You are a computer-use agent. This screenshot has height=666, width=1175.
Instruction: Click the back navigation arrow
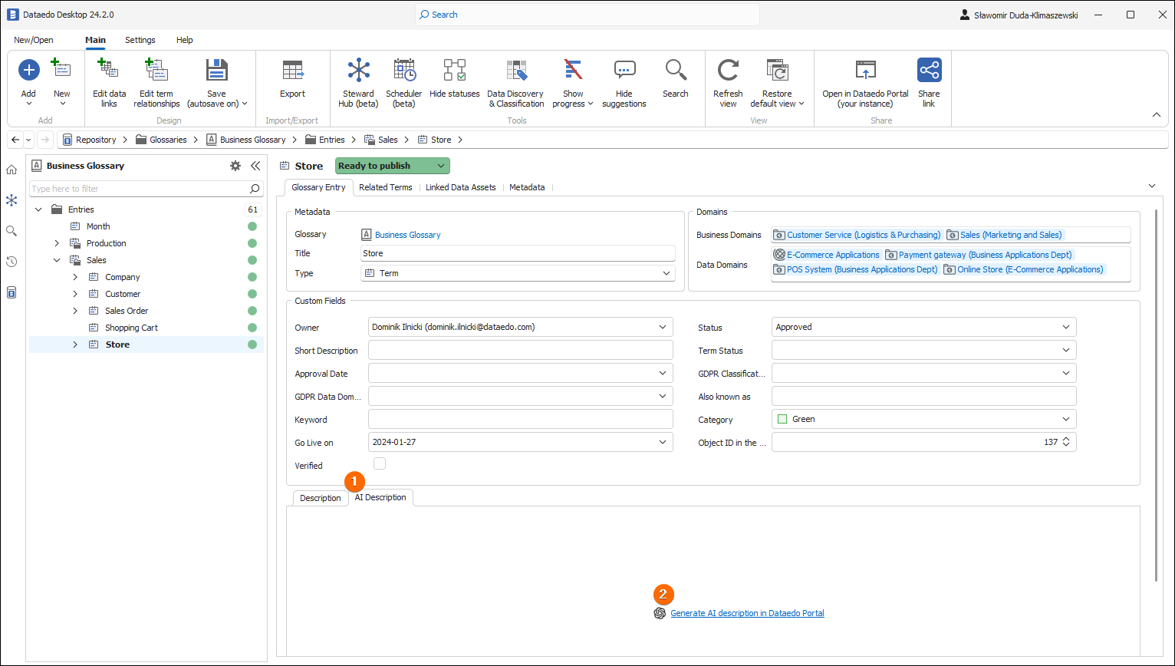tap(15, 140)
